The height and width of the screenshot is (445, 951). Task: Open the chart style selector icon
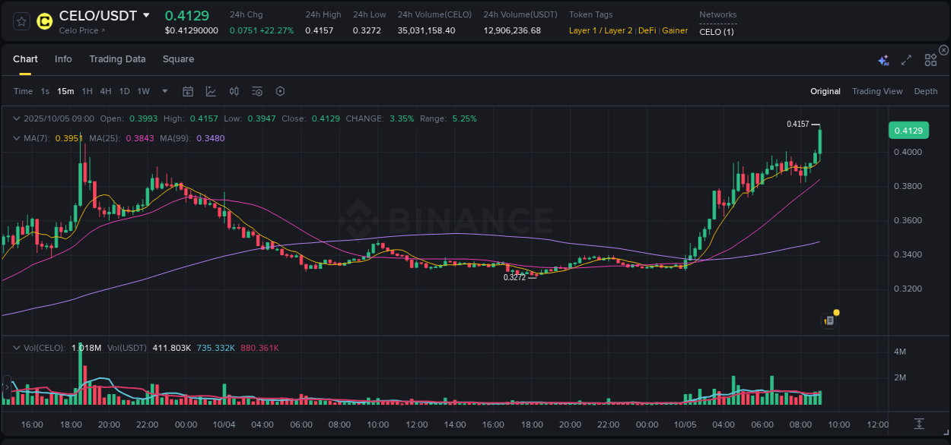211,91
